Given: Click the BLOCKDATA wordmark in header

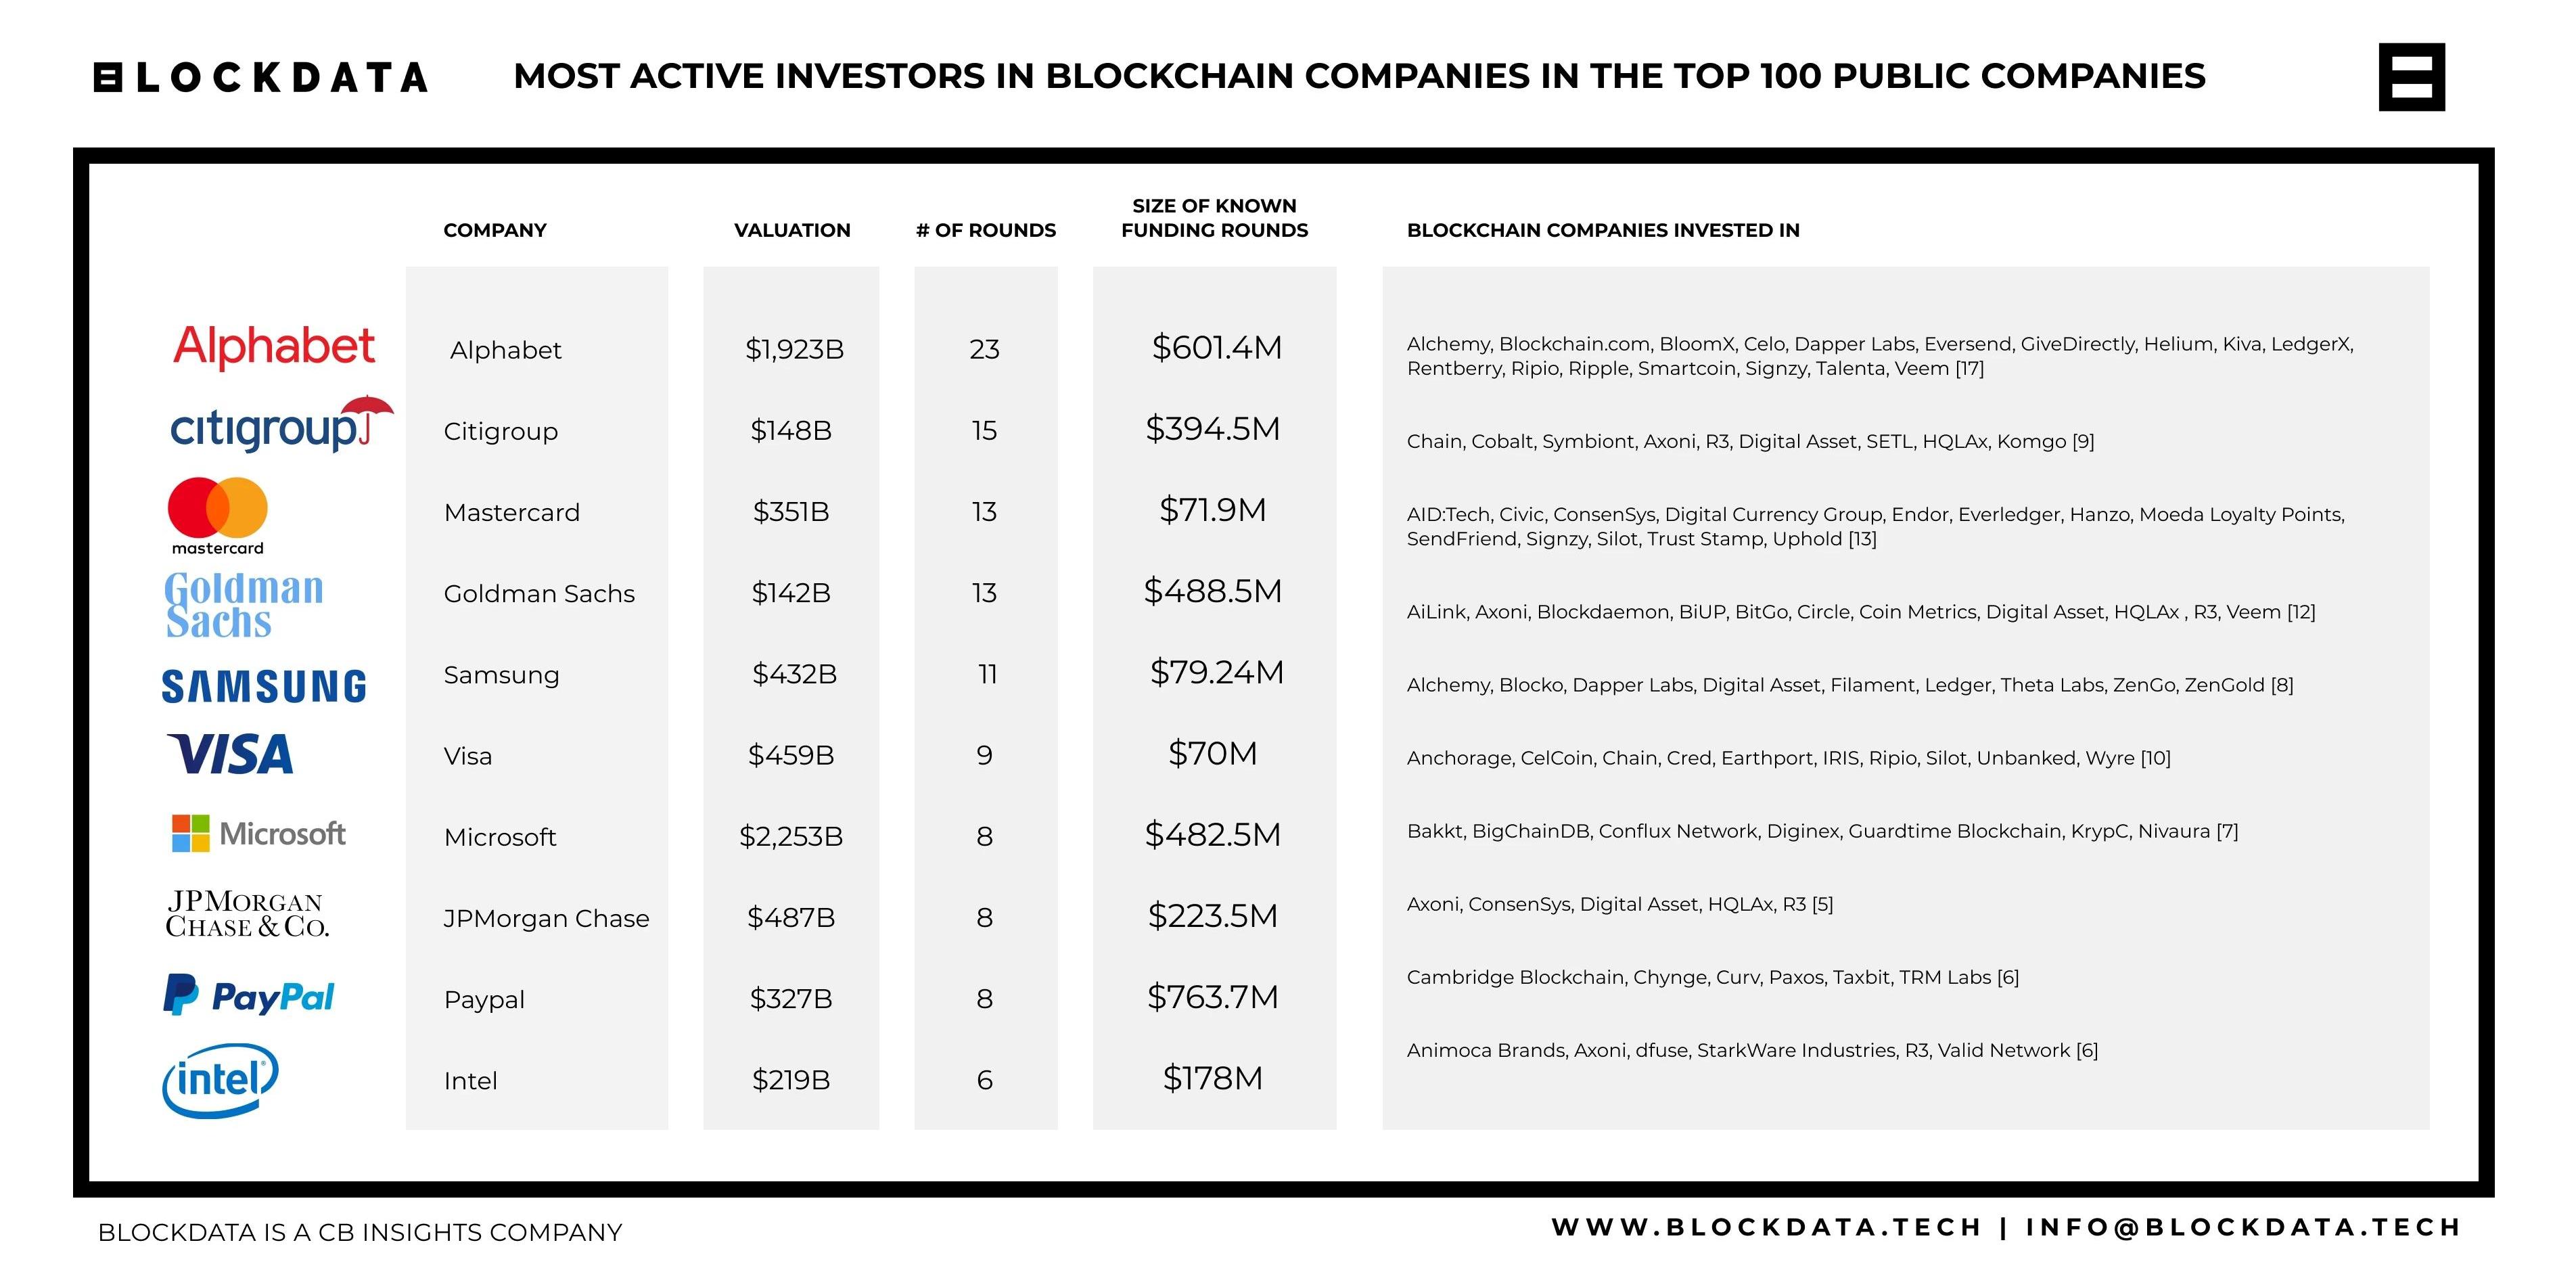Looking at the screenshot, I should click(x=261, y=78).
